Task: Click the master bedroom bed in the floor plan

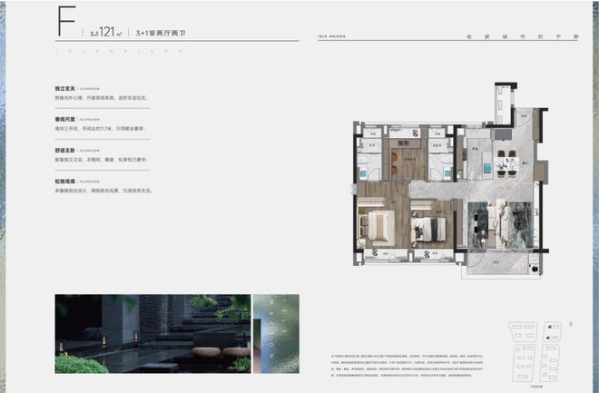Action: [377, 223]
